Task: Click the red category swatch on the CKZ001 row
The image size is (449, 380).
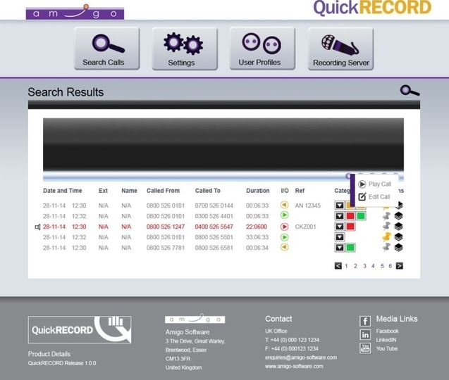Action: pyautogui.click(x=350, y=227)
